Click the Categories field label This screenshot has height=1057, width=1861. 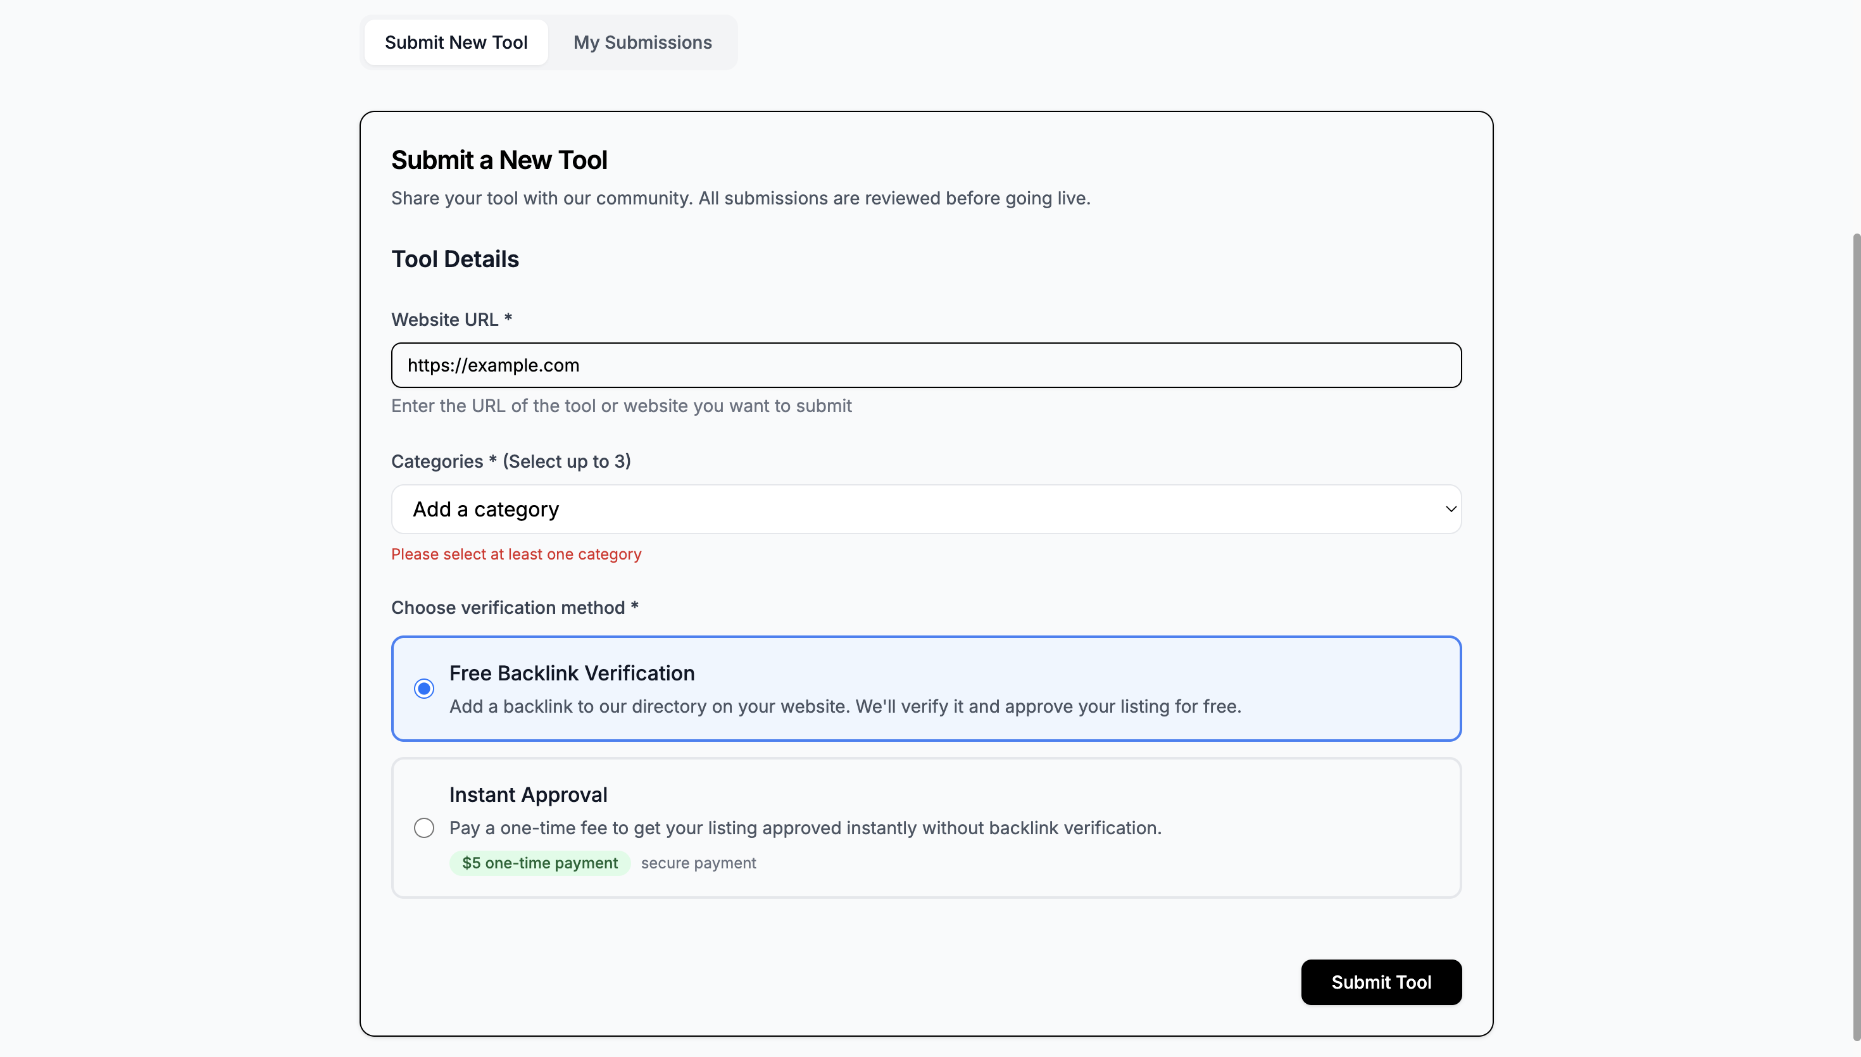click(510, 461)
